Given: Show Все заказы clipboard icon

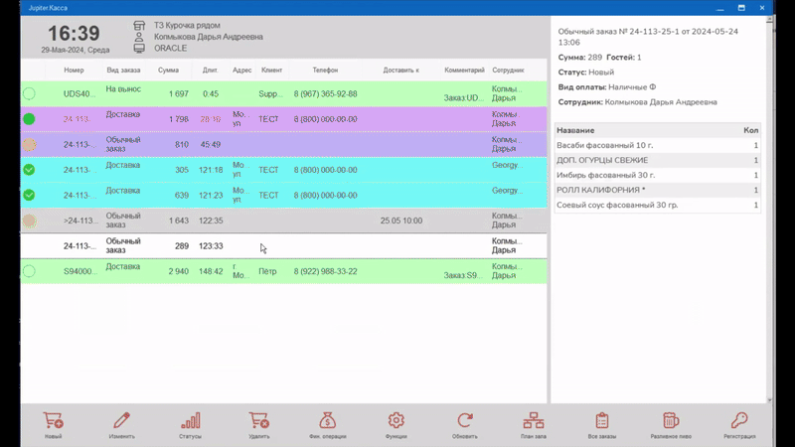Looking at the screenshot, I should coord(602,425).
